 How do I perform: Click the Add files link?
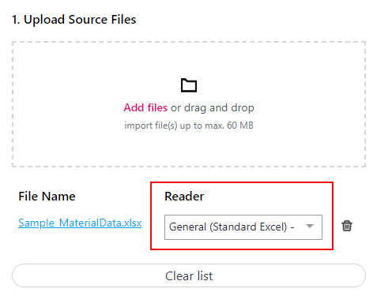tap(145, 107)
